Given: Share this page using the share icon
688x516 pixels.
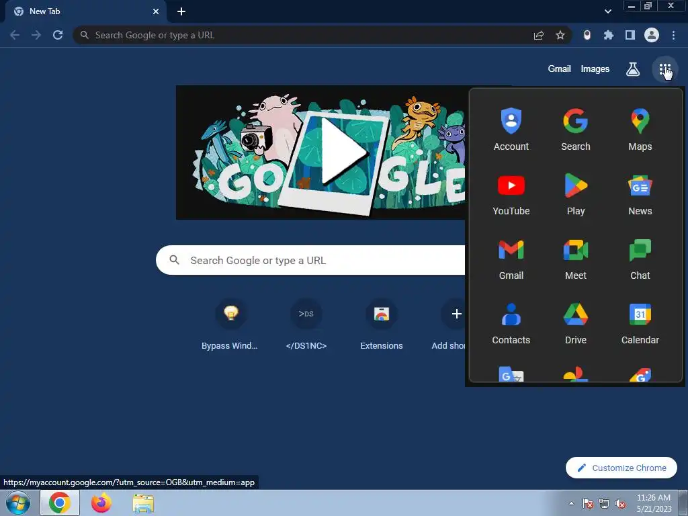Looking at the screenshot, I should coord(538,35).
